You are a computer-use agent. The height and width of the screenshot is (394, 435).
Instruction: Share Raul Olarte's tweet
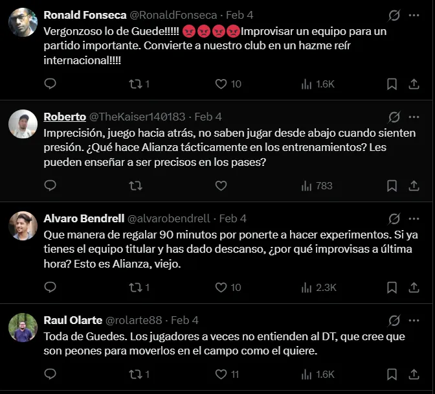pos(414,374)
